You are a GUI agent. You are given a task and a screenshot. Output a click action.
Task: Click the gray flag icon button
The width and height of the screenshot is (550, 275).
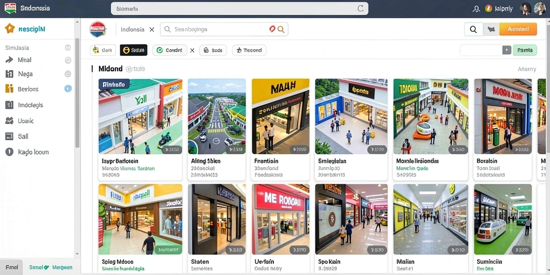tap(491, 30)
